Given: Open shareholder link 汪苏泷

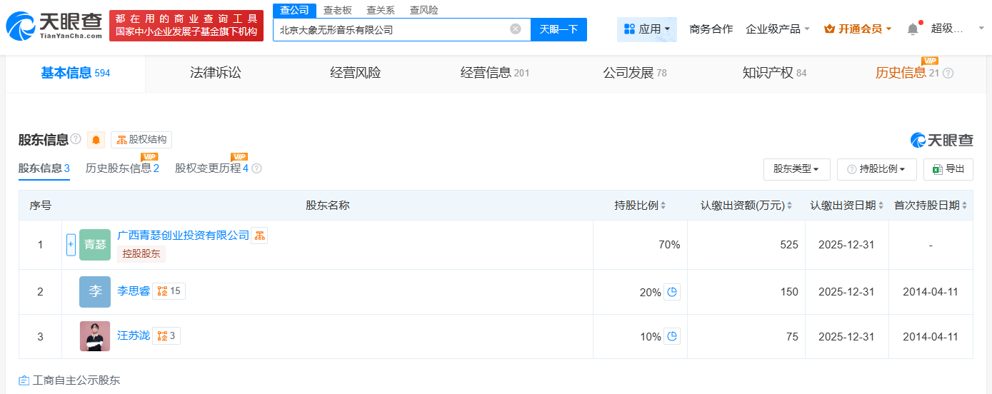Looking at the screenshot, I should click(x=134, y=335).
